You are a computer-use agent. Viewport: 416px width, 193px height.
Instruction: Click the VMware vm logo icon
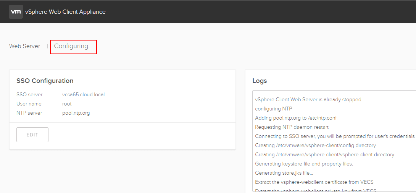coord(16,12)
